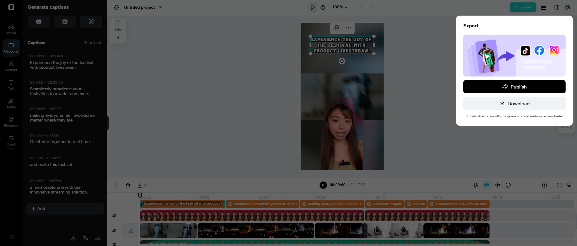Delete the selected clip with trash icon
Viewport: 577px width, 246px height.
click(128, 185)
